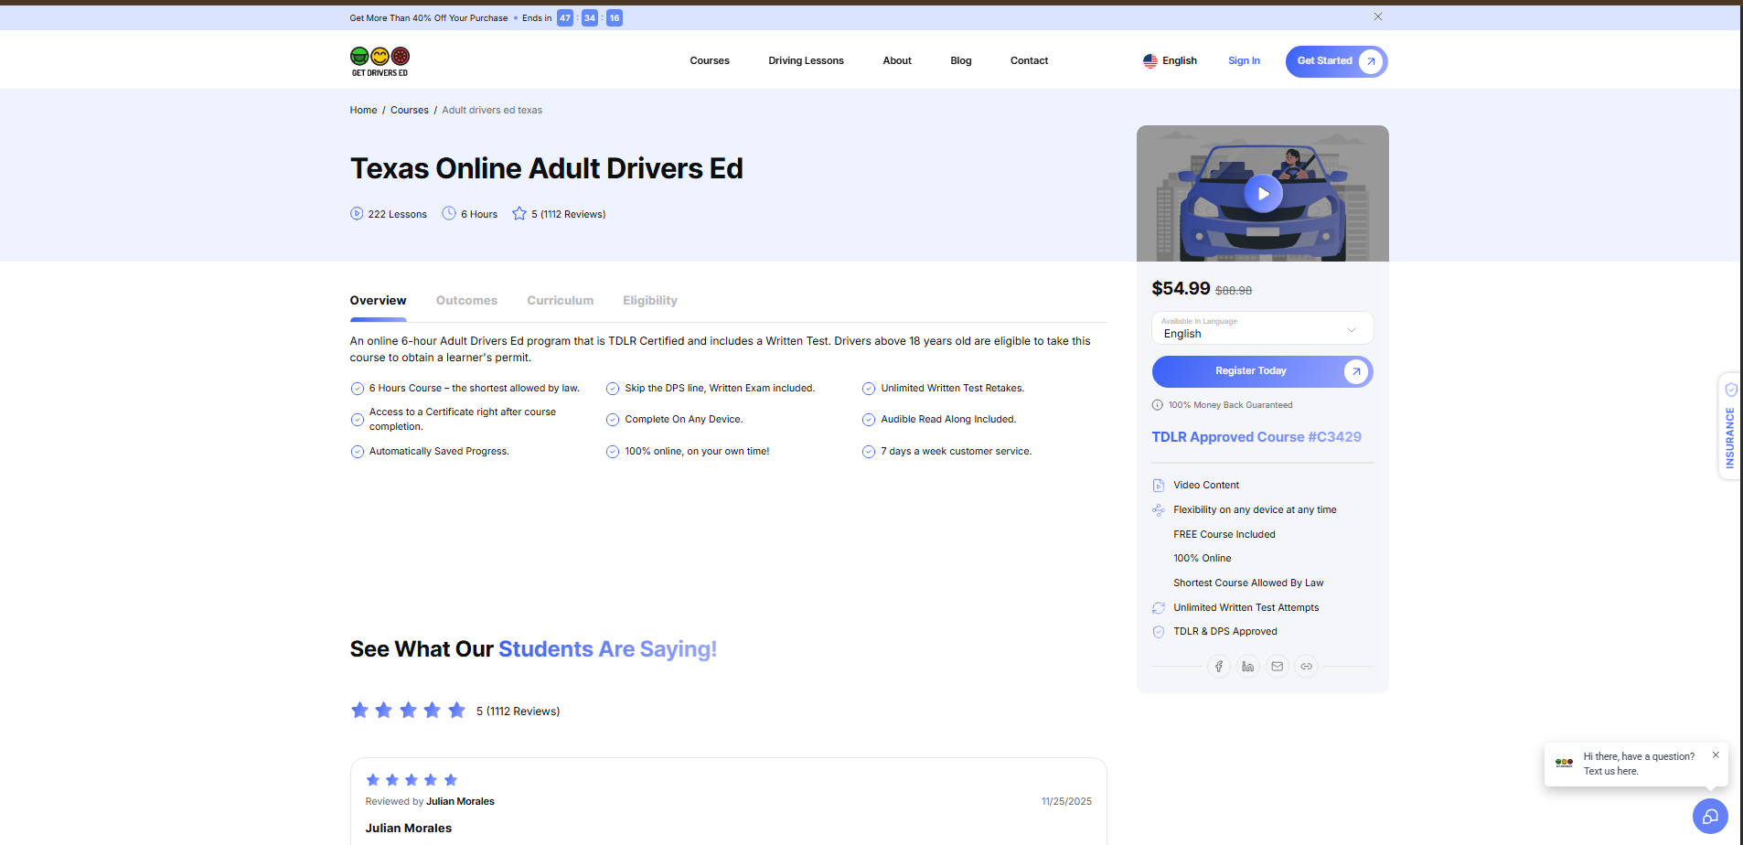Click the 222 Lessons play icon
Viewport: 1743px width, 845px height.
tap(357, 214)
